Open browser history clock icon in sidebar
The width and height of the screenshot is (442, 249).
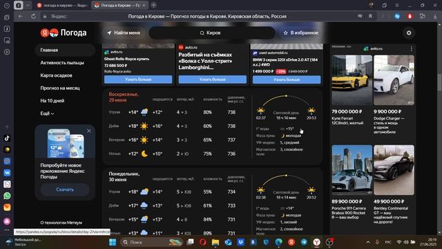pyautogui.click(x=7, y=6)
